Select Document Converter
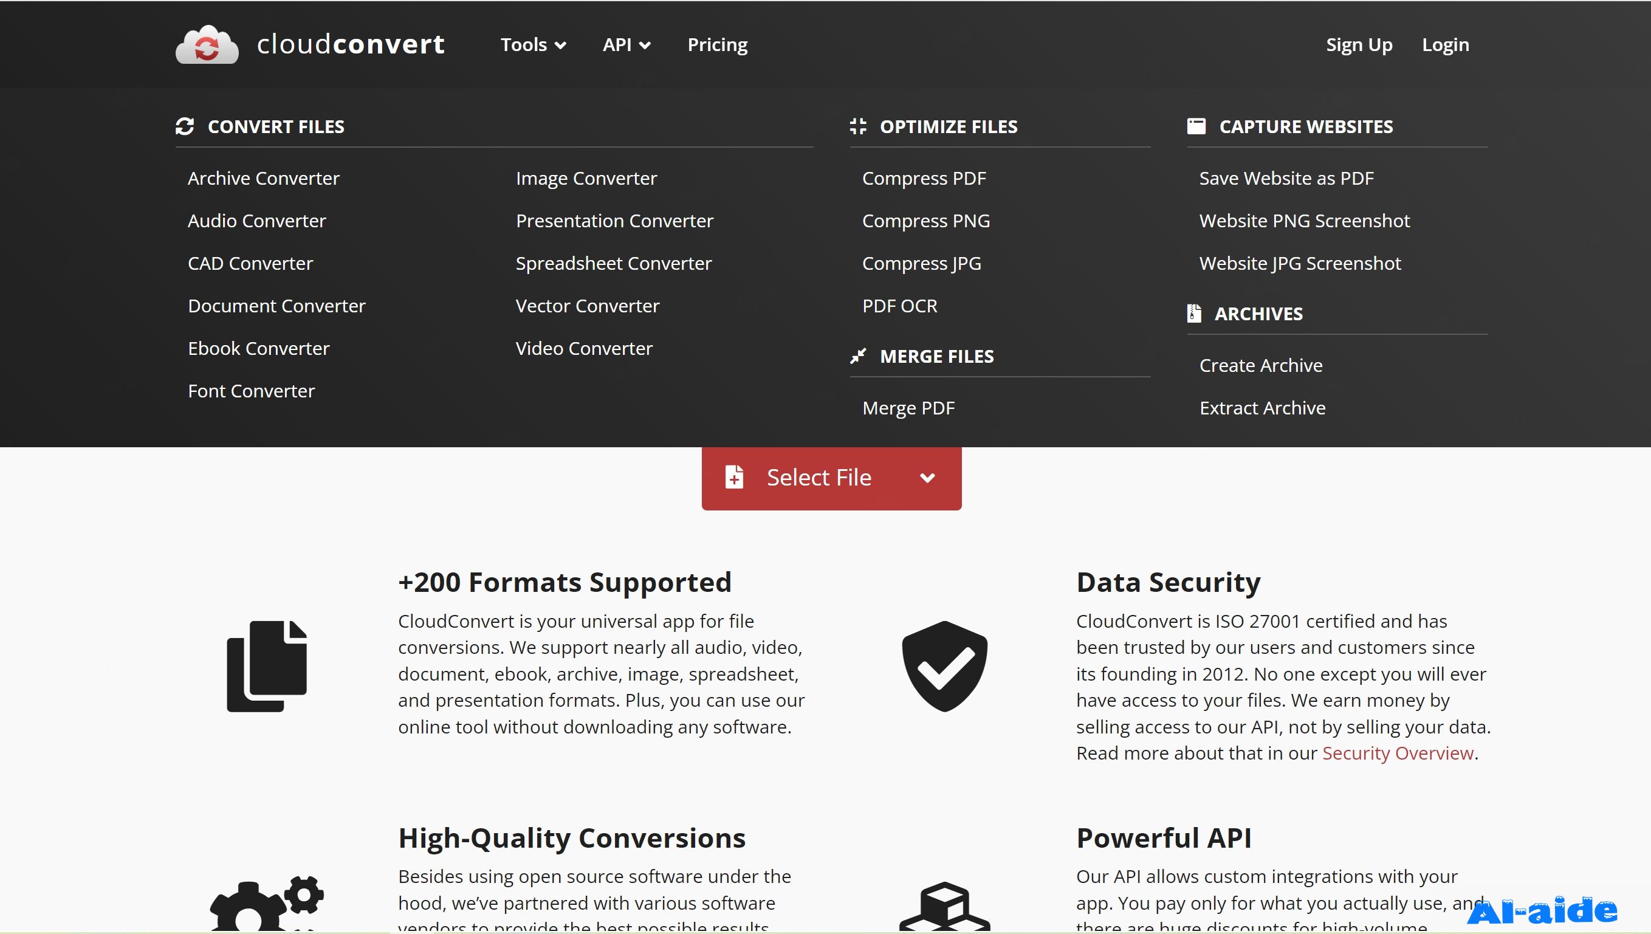 click(x=277, y=306)
